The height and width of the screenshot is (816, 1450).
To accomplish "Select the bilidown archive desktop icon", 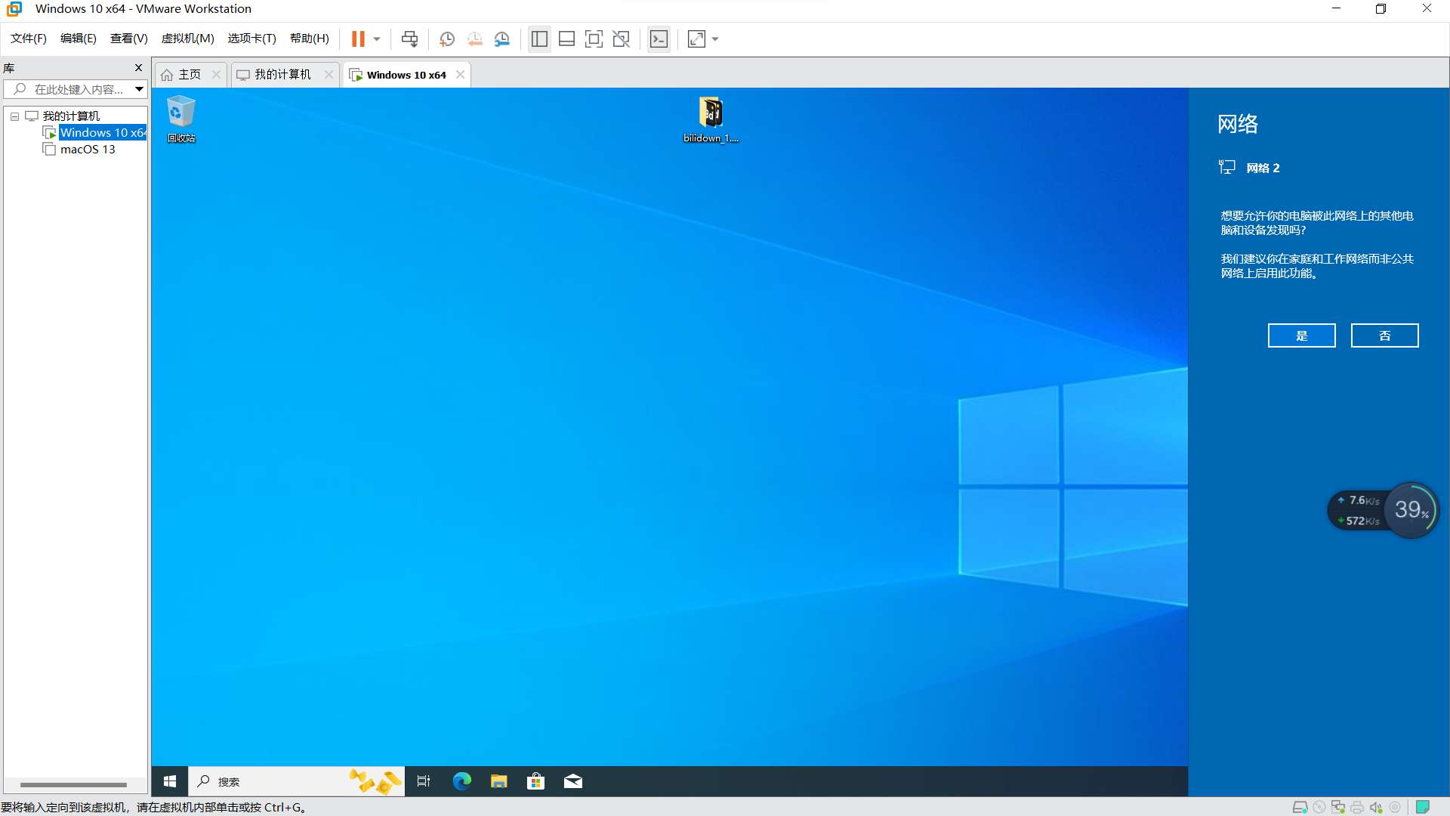I will pos(711,119).
